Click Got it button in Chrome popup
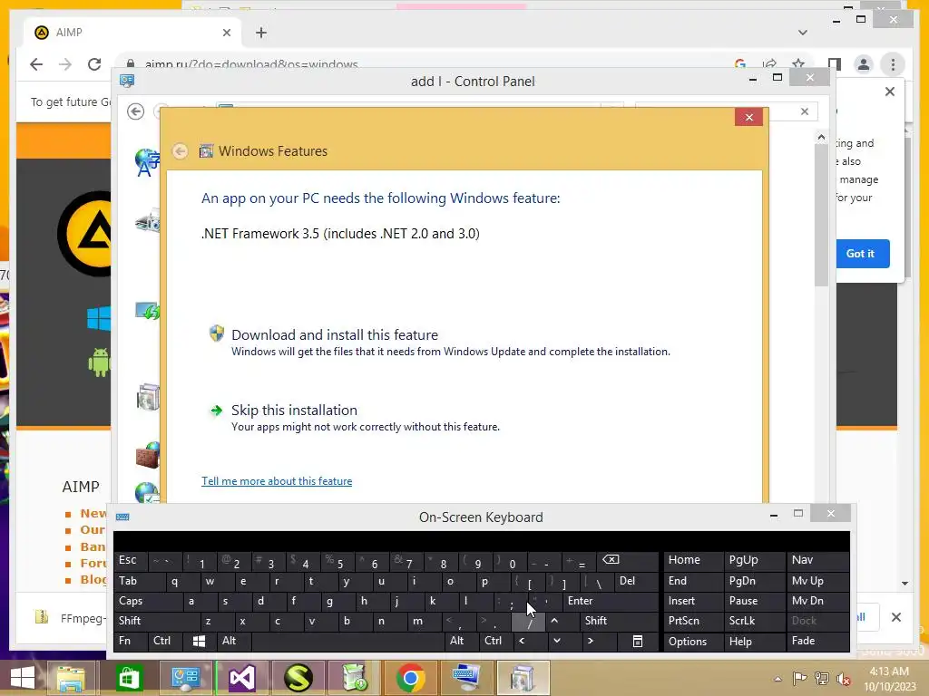 click(860, 254)
